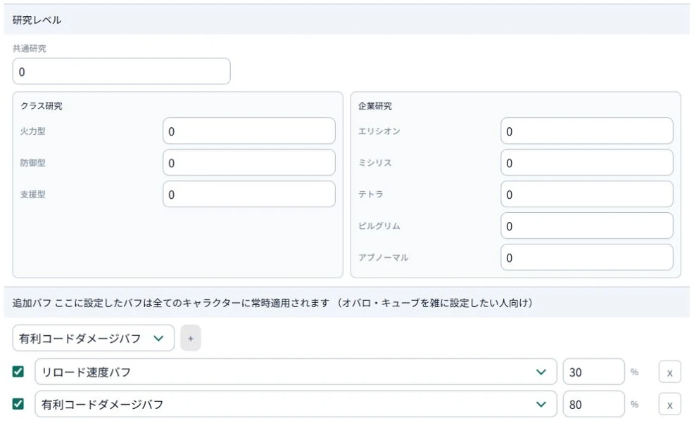
Task: Click the テトラ company research field
Action: pos(587,194)
